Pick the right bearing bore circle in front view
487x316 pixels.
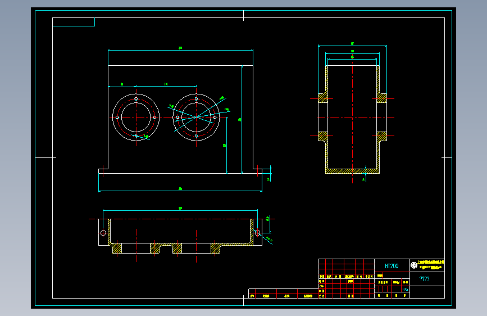pos(196,118)
